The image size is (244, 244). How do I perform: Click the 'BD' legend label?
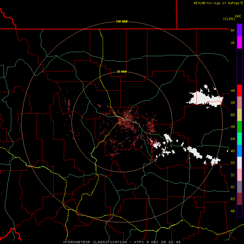click(x=233, y=115)
